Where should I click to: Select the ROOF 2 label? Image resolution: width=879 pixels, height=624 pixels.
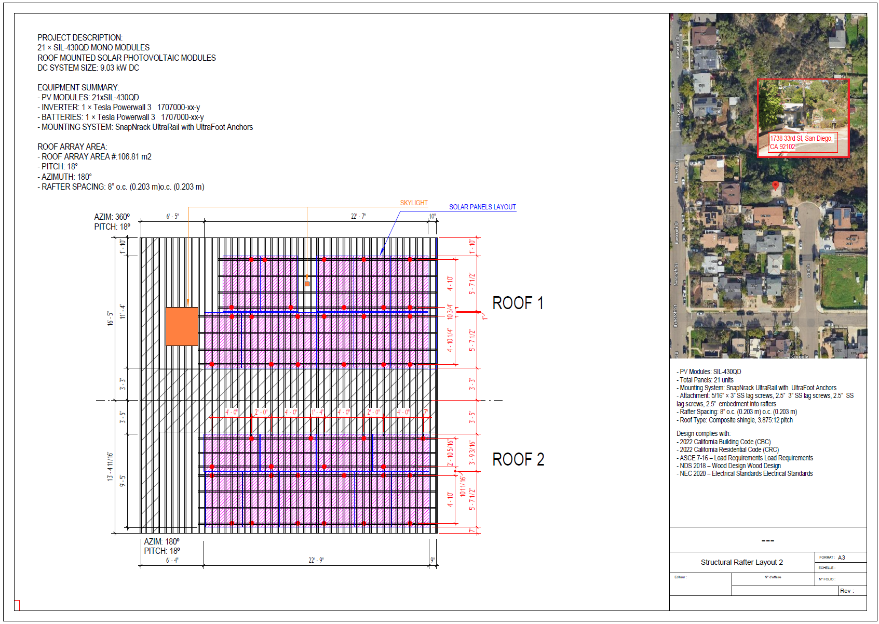coord(518,459)
